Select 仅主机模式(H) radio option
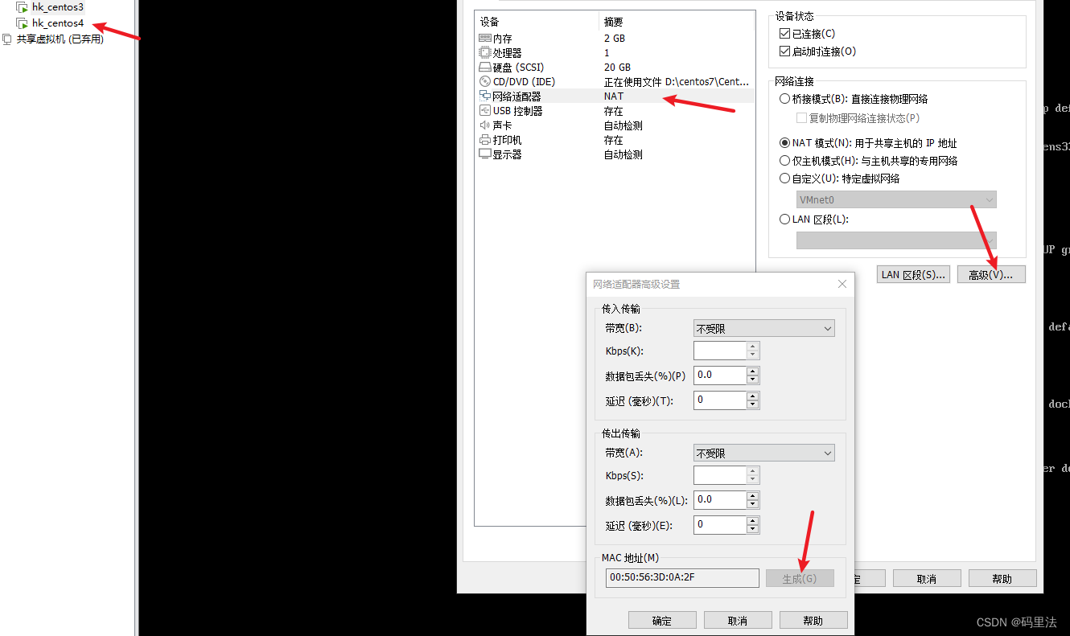The height and width of the screenshot is (636, 1070). (784, 161)
